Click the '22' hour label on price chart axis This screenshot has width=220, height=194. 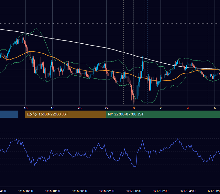click(107, 108)
